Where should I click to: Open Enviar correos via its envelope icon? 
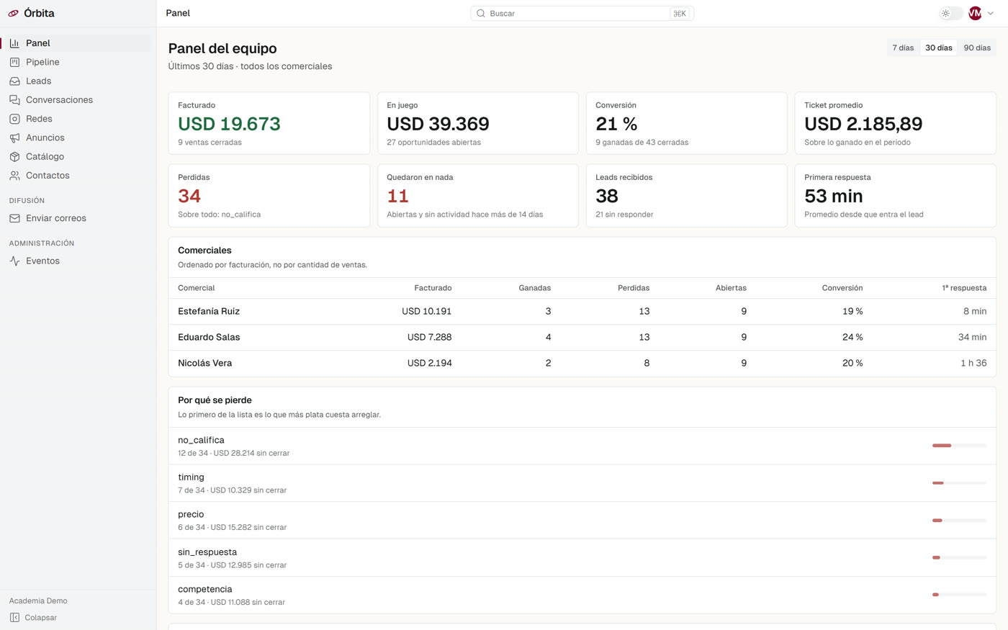[x=14, y=218]
